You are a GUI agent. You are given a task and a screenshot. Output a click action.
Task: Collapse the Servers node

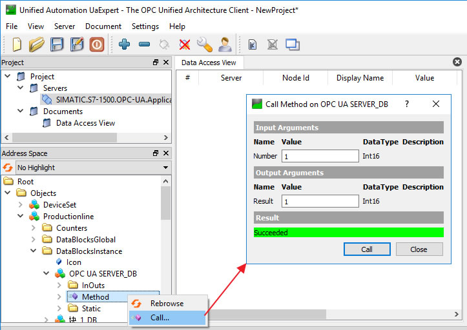(x=20, y=88)
